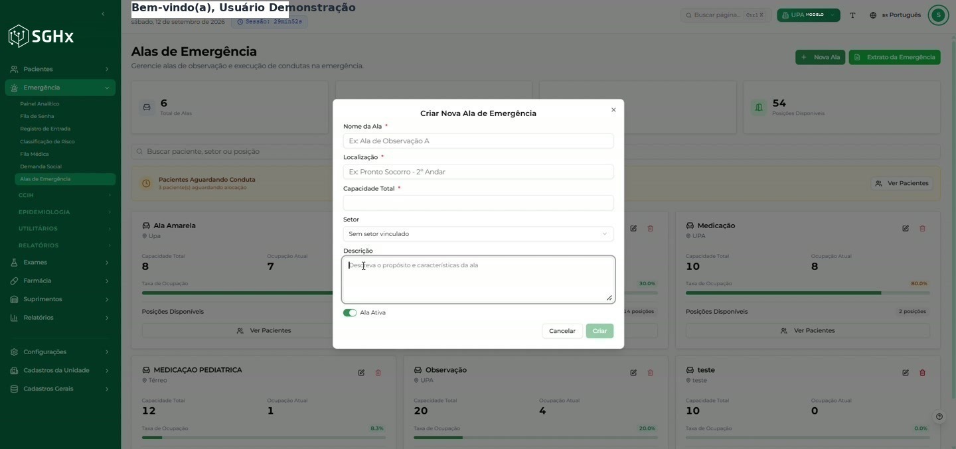Click the Nova Ala button
This screenshot has width=956, height=449.
pyautogui.click(x=821, y=57)
